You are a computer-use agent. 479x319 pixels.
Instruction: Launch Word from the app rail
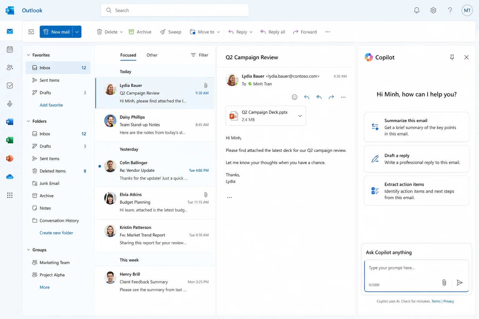point(10,122)
